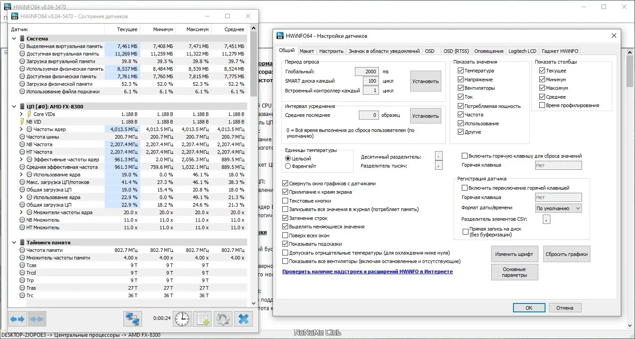Switch to the Оповещения tab
The image size is (635, 339).
(488, 51)
